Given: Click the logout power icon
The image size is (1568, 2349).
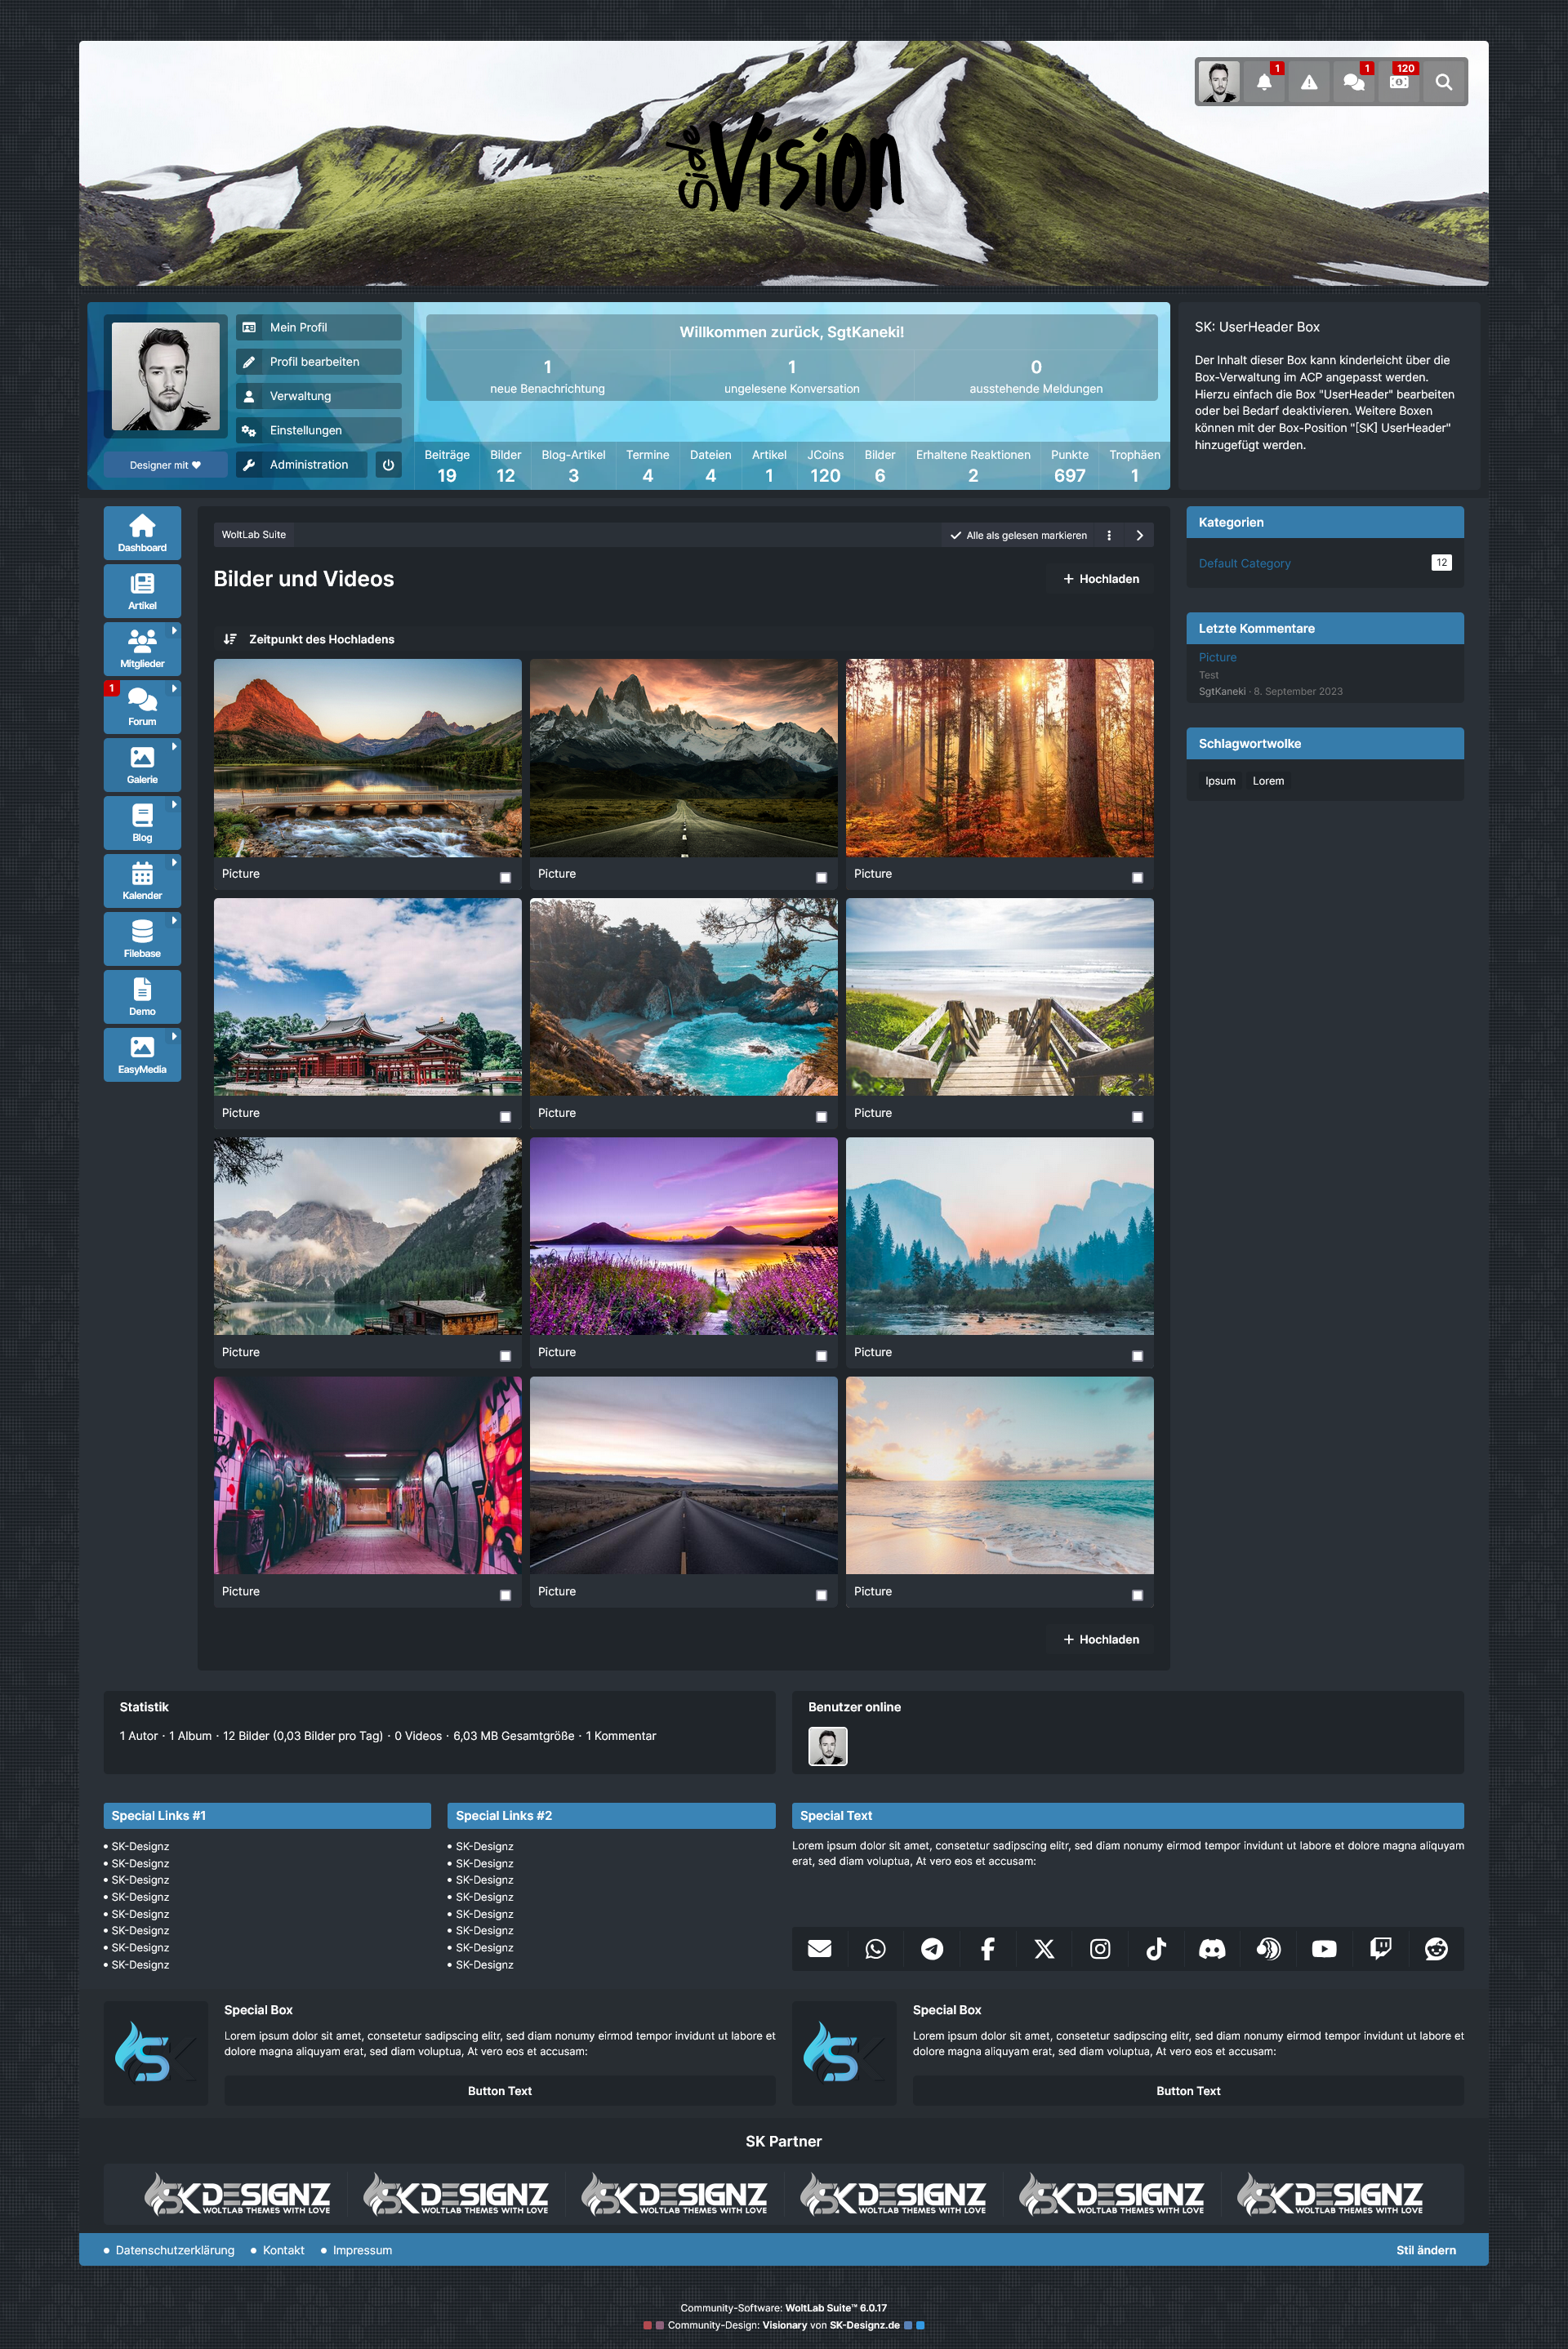Looking at the screenshot, I should tap(388, 465).
